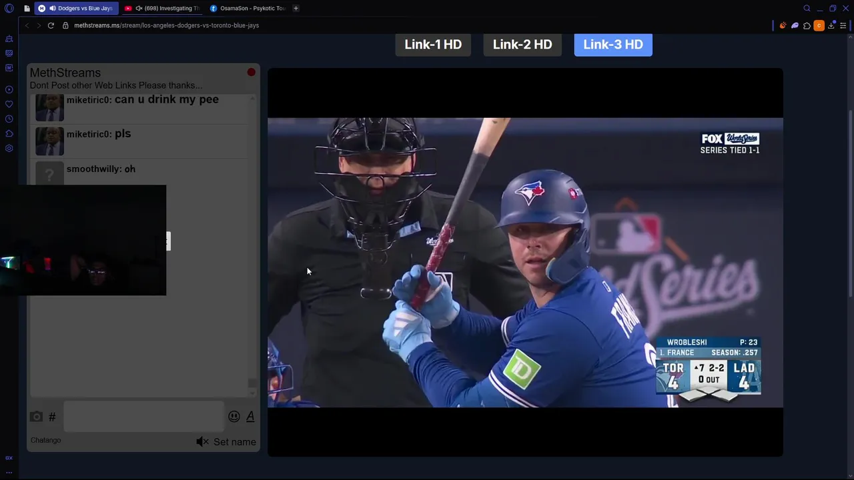Click Set name in chat
The width and height of the screenshot is (854, 480).
pyautogui.click(x=235, y=442)
